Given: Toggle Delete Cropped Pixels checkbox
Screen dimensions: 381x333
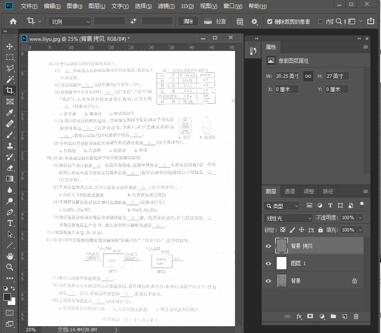Looking at the screenshot, I should pos(269,22).
